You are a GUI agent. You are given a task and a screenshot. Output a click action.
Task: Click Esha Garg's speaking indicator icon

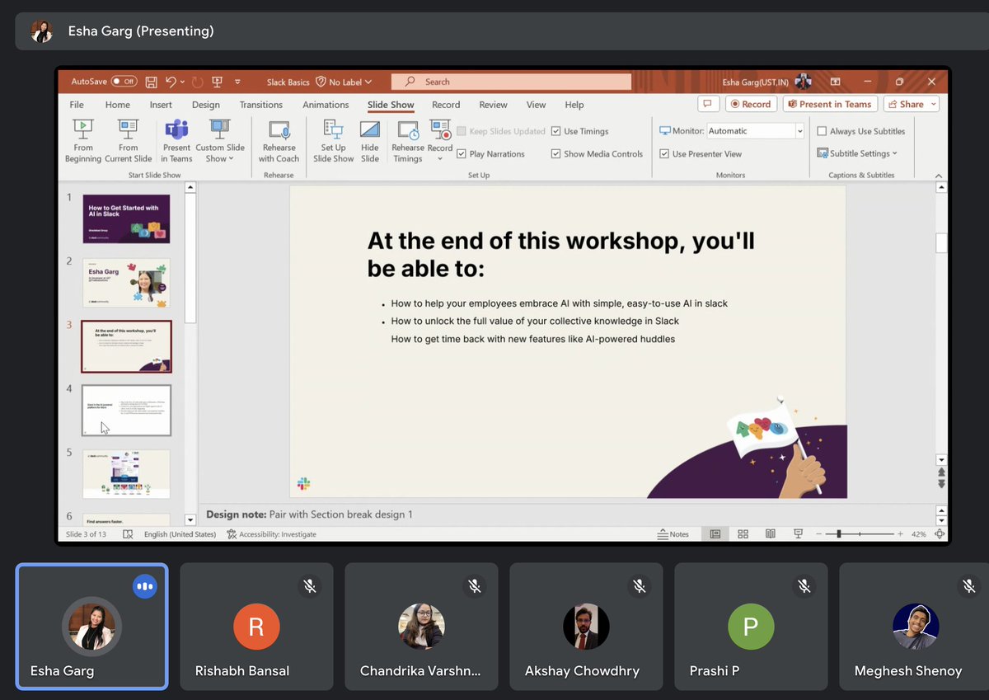click(x=145, y=586)
